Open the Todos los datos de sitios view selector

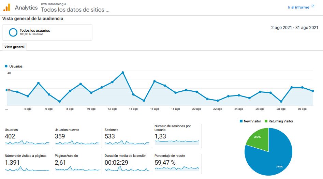(75, 10)
